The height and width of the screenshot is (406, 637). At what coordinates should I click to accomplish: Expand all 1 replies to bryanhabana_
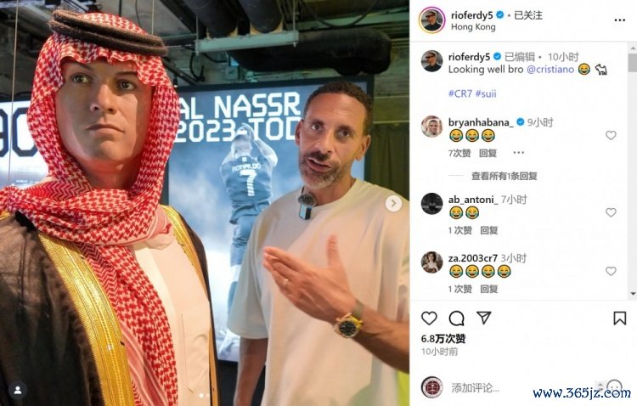(505, 176)
